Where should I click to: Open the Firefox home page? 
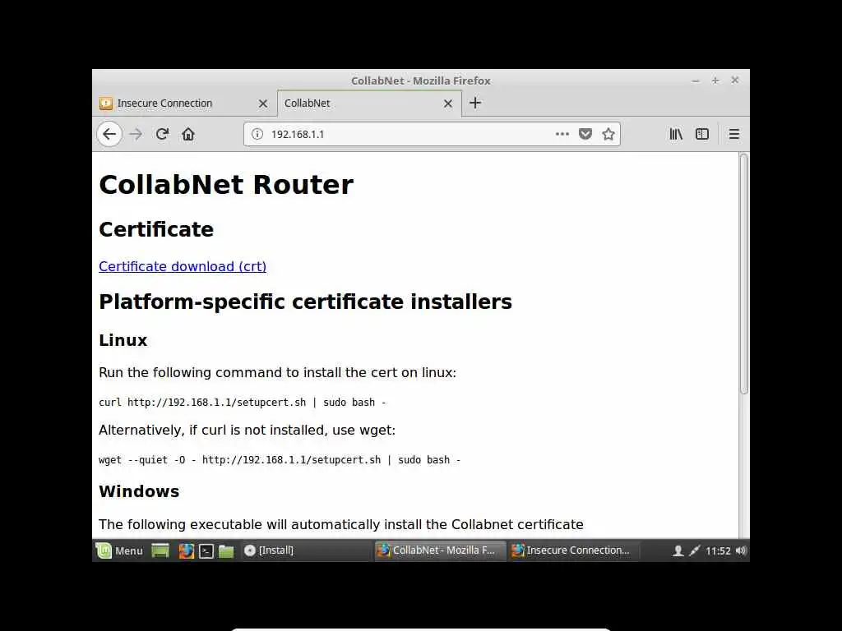click(188, 134)
